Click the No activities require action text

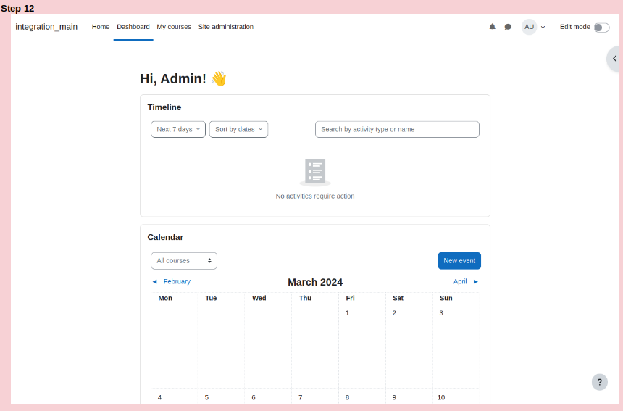coord(315,196)
